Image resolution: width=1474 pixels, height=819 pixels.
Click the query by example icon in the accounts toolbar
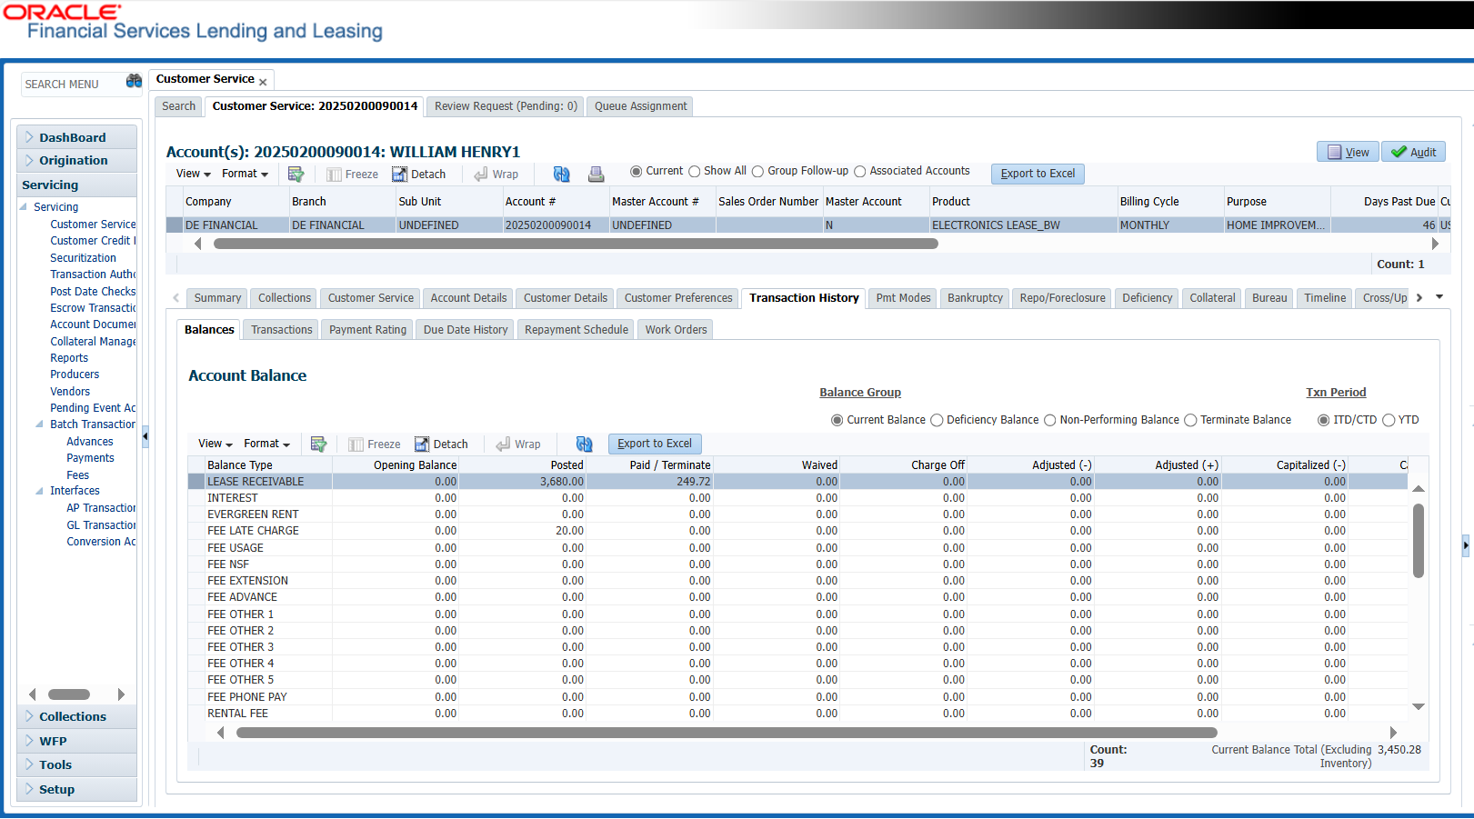[x=296, y=174]
